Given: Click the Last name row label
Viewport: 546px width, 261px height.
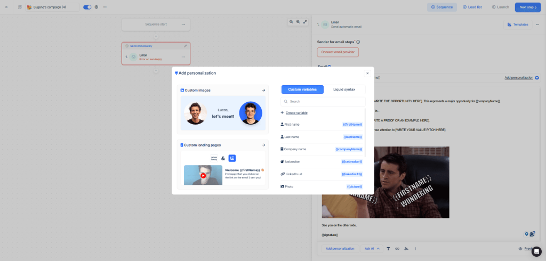Looking at the screenshot, I should click(x=292, y=137).
